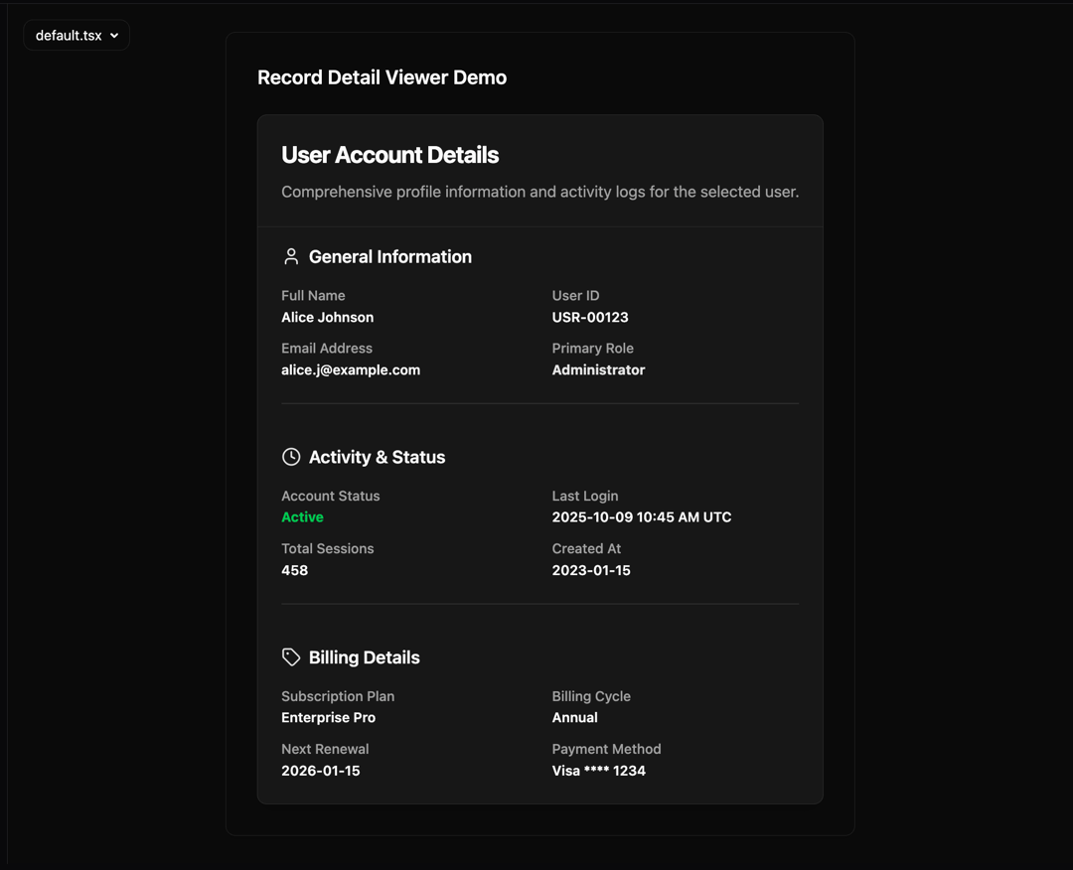Click the tag icon beside Billing Details
This screenshot has height=870, width=1073.
click(291, 657)
